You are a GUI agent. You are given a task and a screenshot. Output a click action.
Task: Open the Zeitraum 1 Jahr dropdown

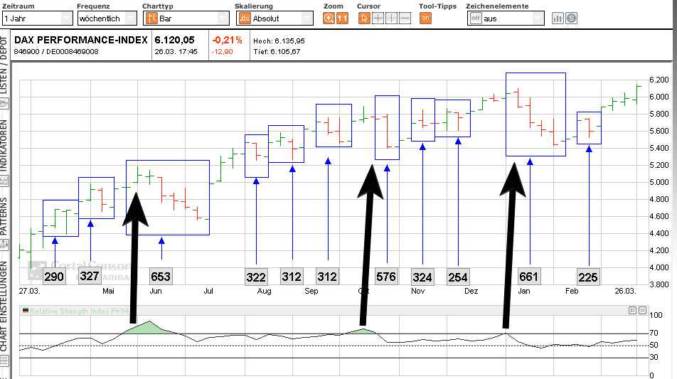(x=37, y=18)
